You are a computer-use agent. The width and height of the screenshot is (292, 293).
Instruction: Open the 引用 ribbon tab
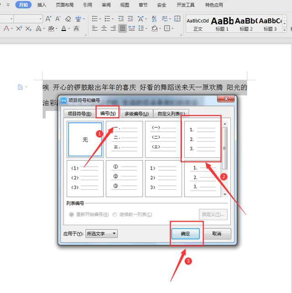click(88, 5)
